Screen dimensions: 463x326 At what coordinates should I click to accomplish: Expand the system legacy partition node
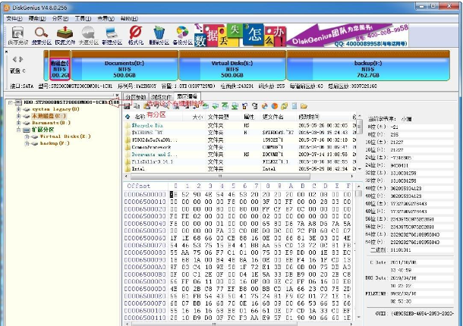click(19, 109)
